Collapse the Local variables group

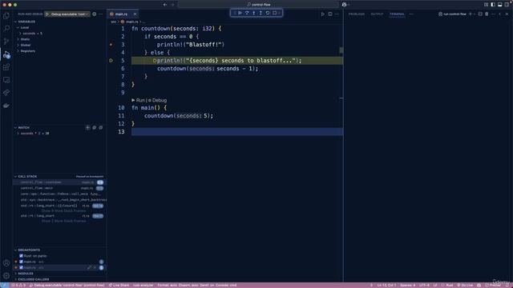click(25, 27)
